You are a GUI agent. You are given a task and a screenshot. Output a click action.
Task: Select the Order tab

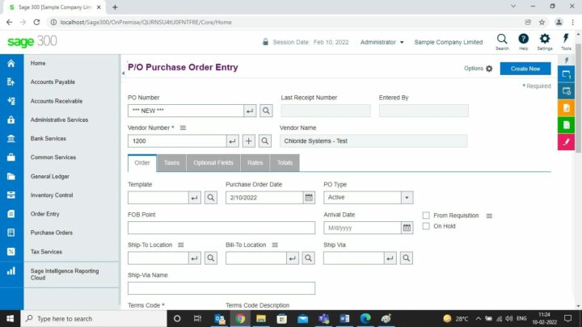pyautogui.click(x=142, y=163)
